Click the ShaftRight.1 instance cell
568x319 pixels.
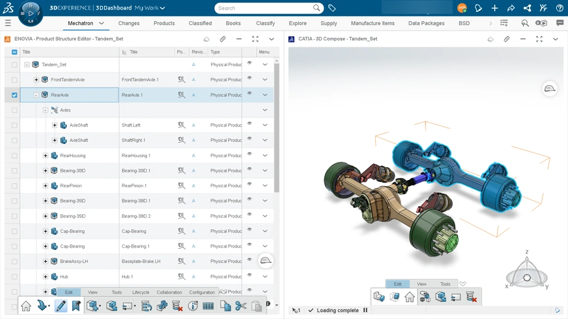click(147, 141)
